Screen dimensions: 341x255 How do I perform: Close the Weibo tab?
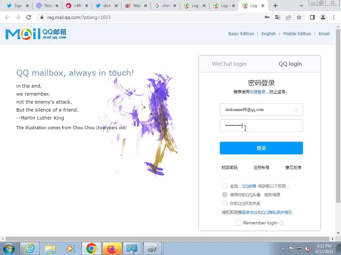146,6
